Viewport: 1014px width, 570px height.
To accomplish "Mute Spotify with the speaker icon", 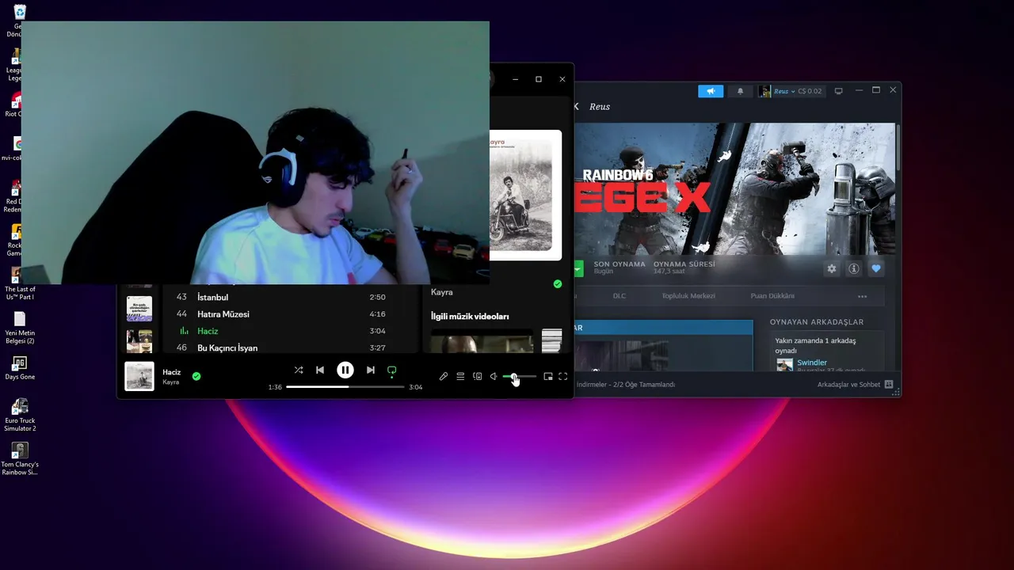I will pyautogui.click(x=494, y=377).
